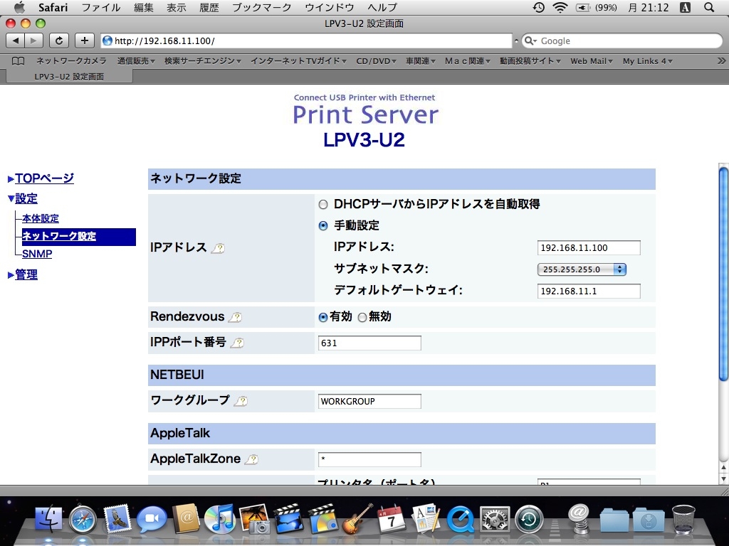Viewport: 729px width, 546px height.
Task: Expand the 通信販売 bookmarks folder
Action: [x=136, y=61]
